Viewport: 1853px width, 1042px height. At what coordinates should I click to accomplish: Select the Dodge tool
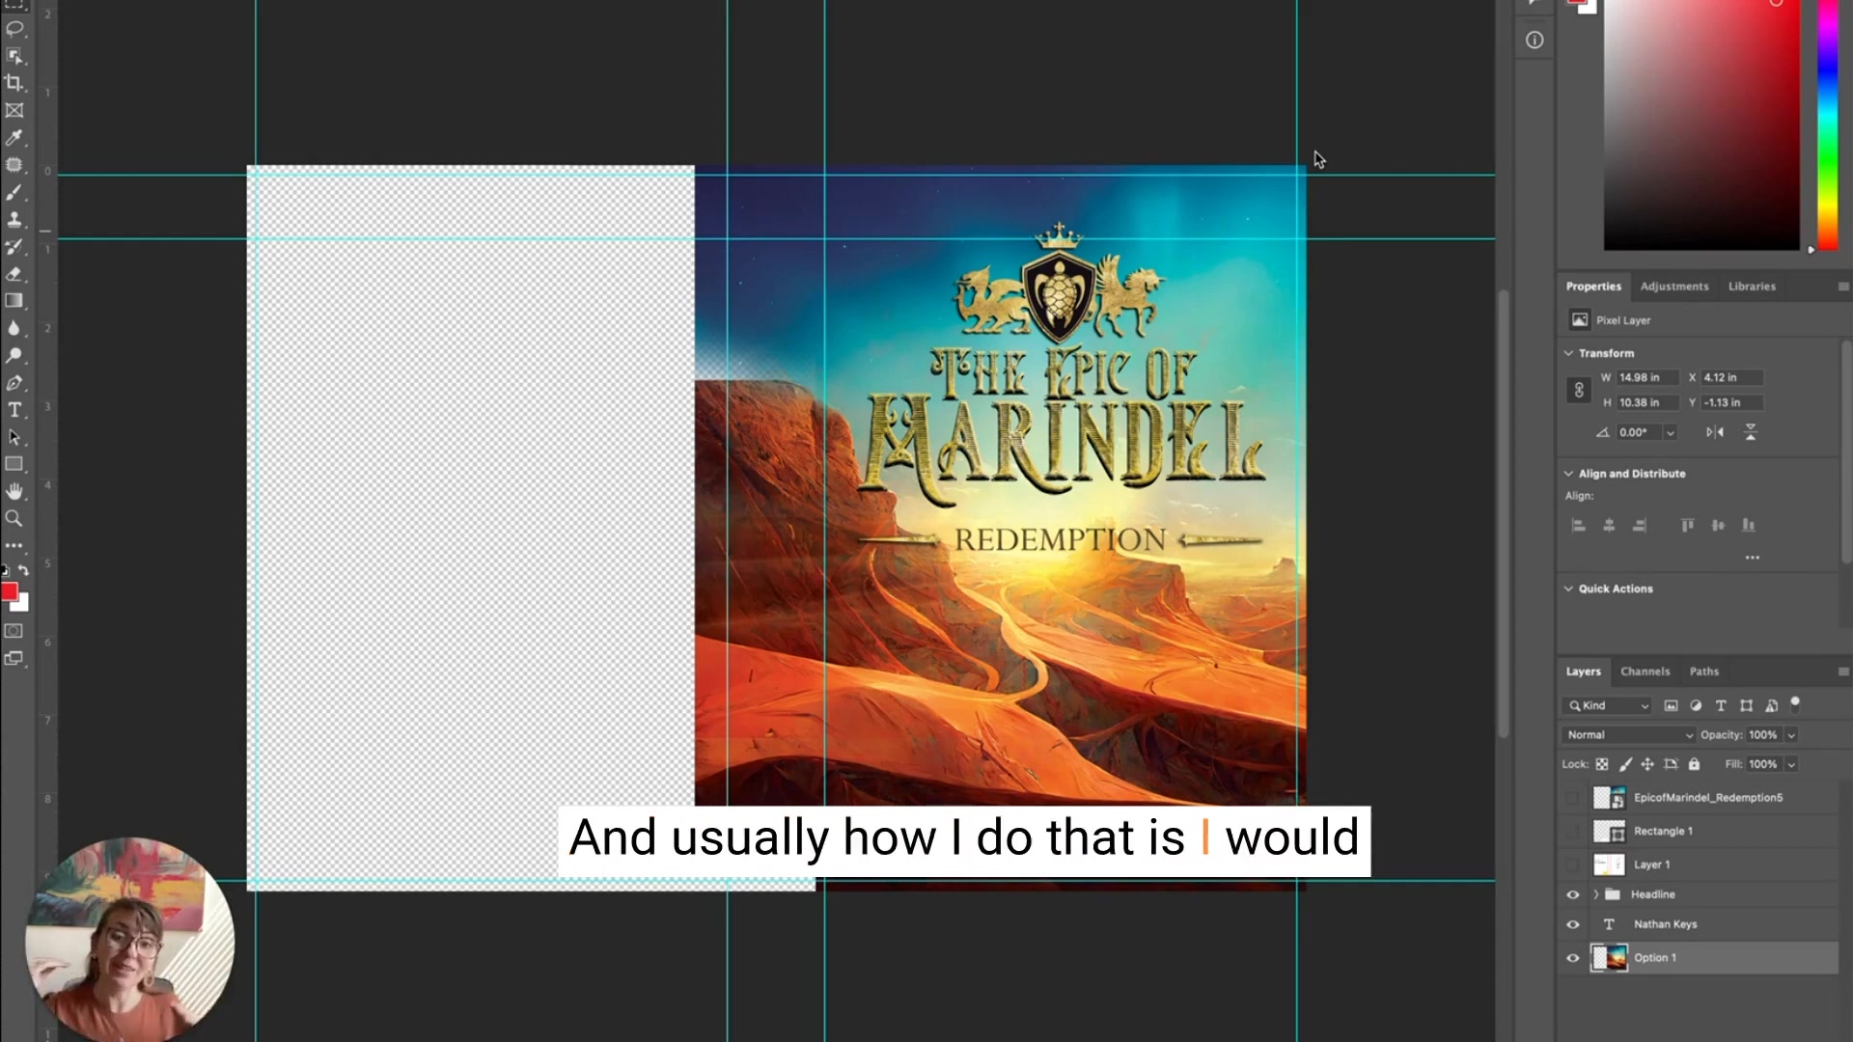[x=14, y=355]
